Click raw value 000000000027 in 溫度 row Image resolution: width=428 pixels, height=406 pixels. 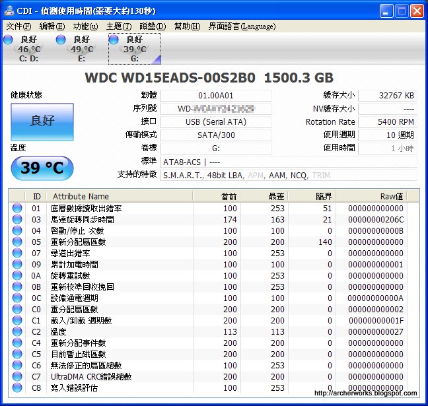click(x=376, y=332)
